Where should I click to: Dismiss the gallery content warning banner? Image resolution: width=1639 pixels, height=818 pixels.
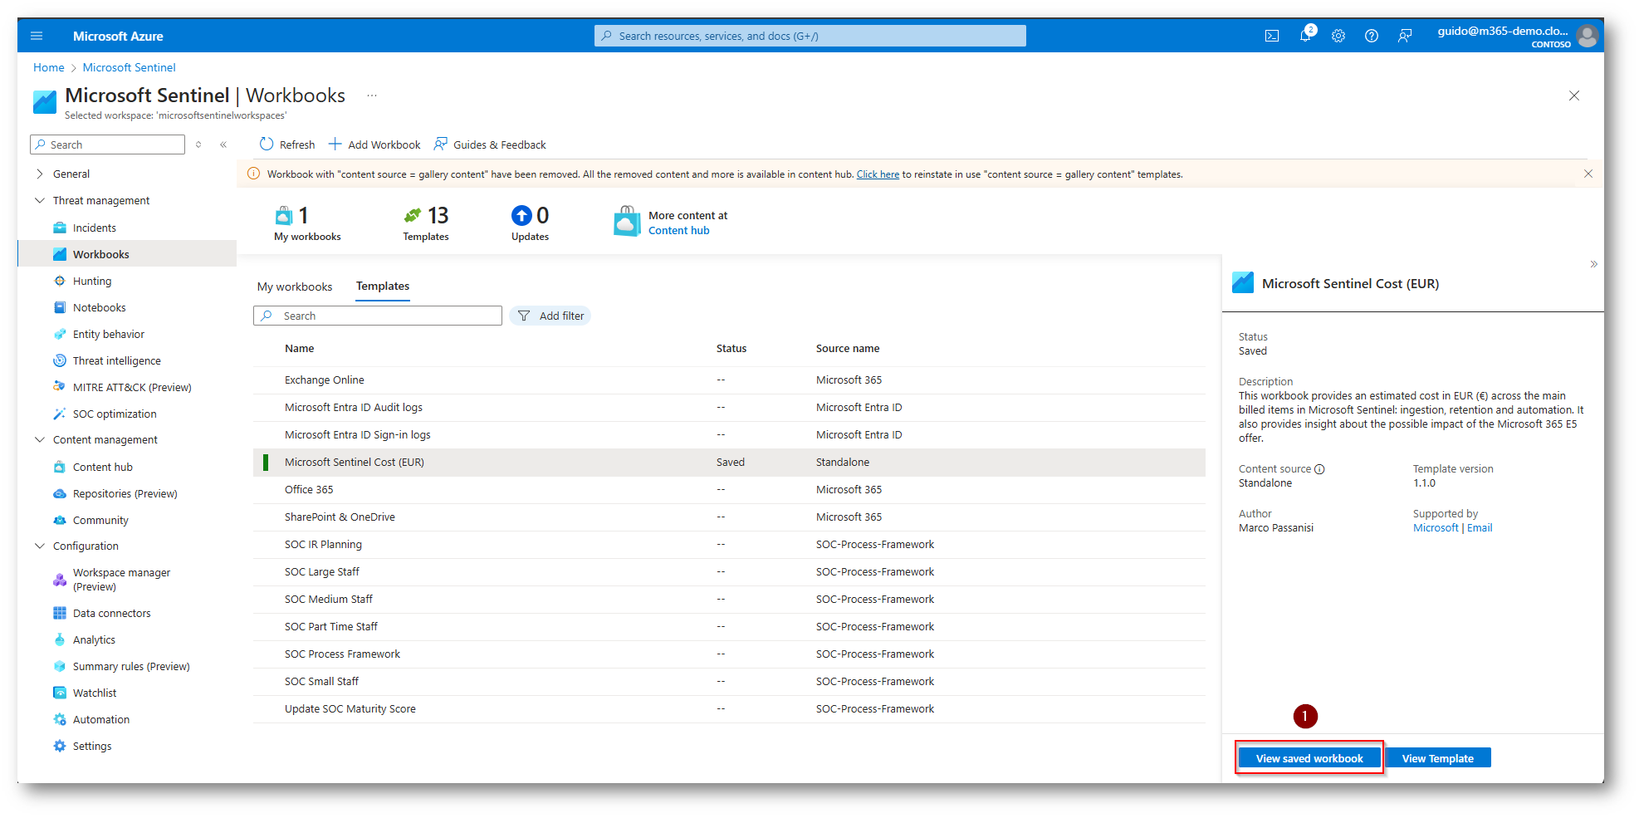1588,174
